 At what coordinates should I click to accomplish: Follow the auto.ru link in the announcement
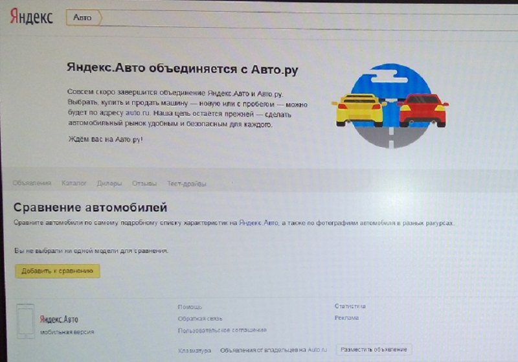pos(137,113)
